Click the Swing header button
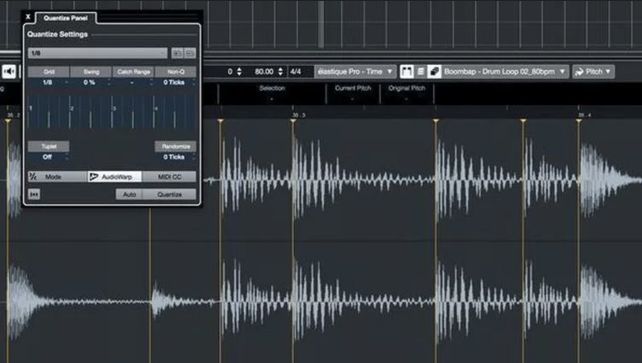Screen dimensions: 642x363 [91, 71]
